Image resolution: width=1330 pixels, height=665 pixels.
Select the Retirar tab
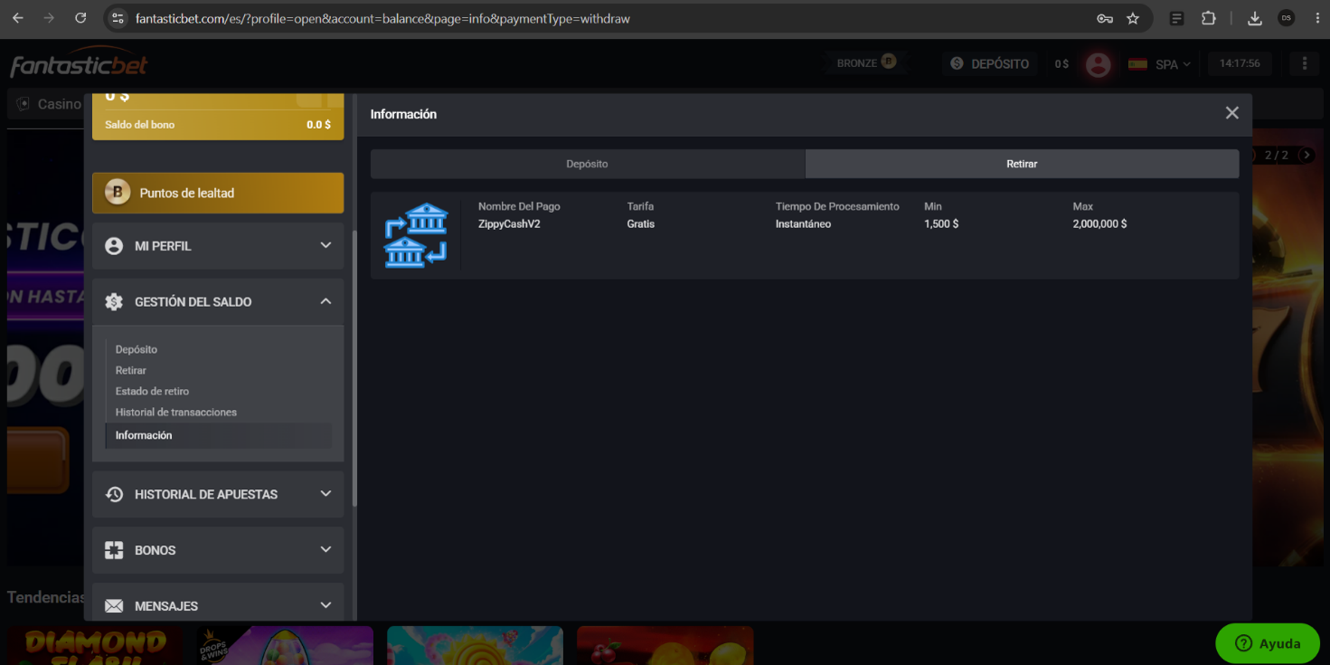coord(1022,164)
